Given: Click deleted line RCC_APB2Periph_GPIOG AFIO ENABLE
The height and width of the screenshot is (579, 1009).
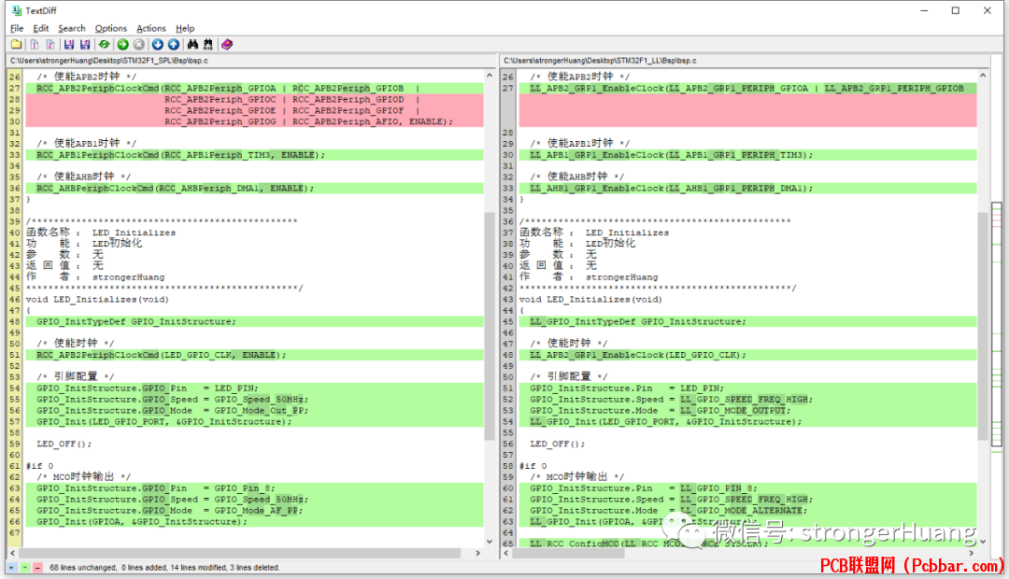Looking at the screenshot, I should 254,121.
